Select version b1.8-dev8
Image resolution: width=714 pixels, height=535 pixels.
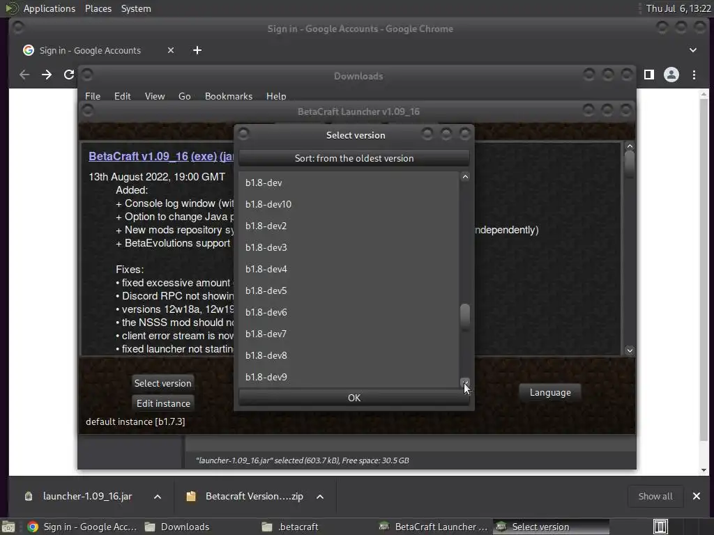pyautogui.click(x=349, y=356)
